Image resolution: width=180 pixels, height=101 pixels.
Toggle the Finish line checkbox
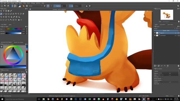pos(162,77)
